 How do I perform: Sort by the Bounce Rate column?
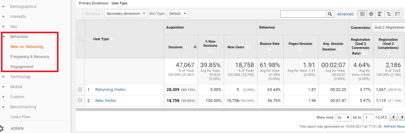coord(270,44)
